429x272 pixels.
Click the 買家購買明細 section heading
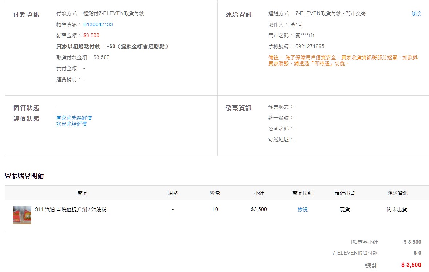tap(24, 176)
